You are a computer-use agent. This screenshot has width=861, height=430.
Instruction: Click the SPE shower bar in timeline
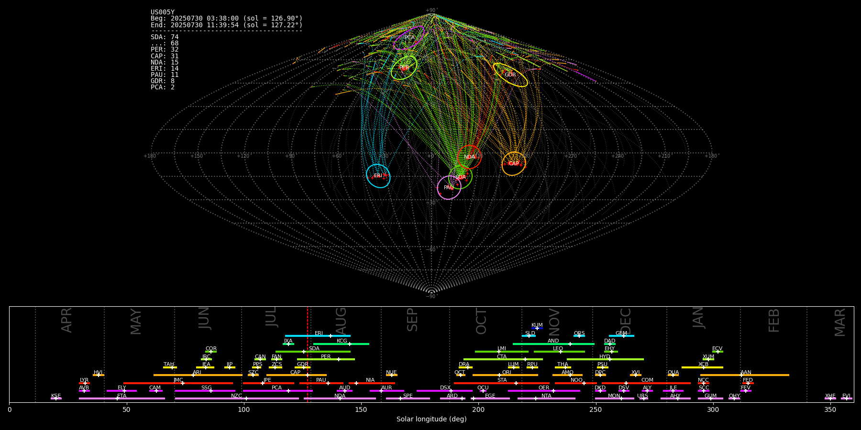point(408,398)
